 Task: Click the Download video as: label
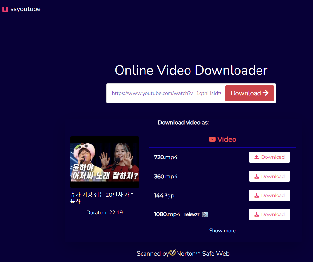tap(183, 123)
